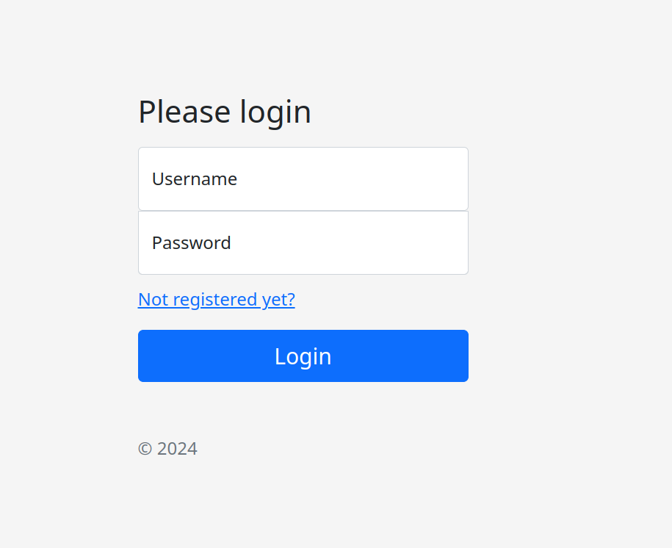Image resolution: width=672 pixels, height=548 pixels.
Task: Activate the second field of the login form
Action: pyautogui.click(x=303, y=242)
